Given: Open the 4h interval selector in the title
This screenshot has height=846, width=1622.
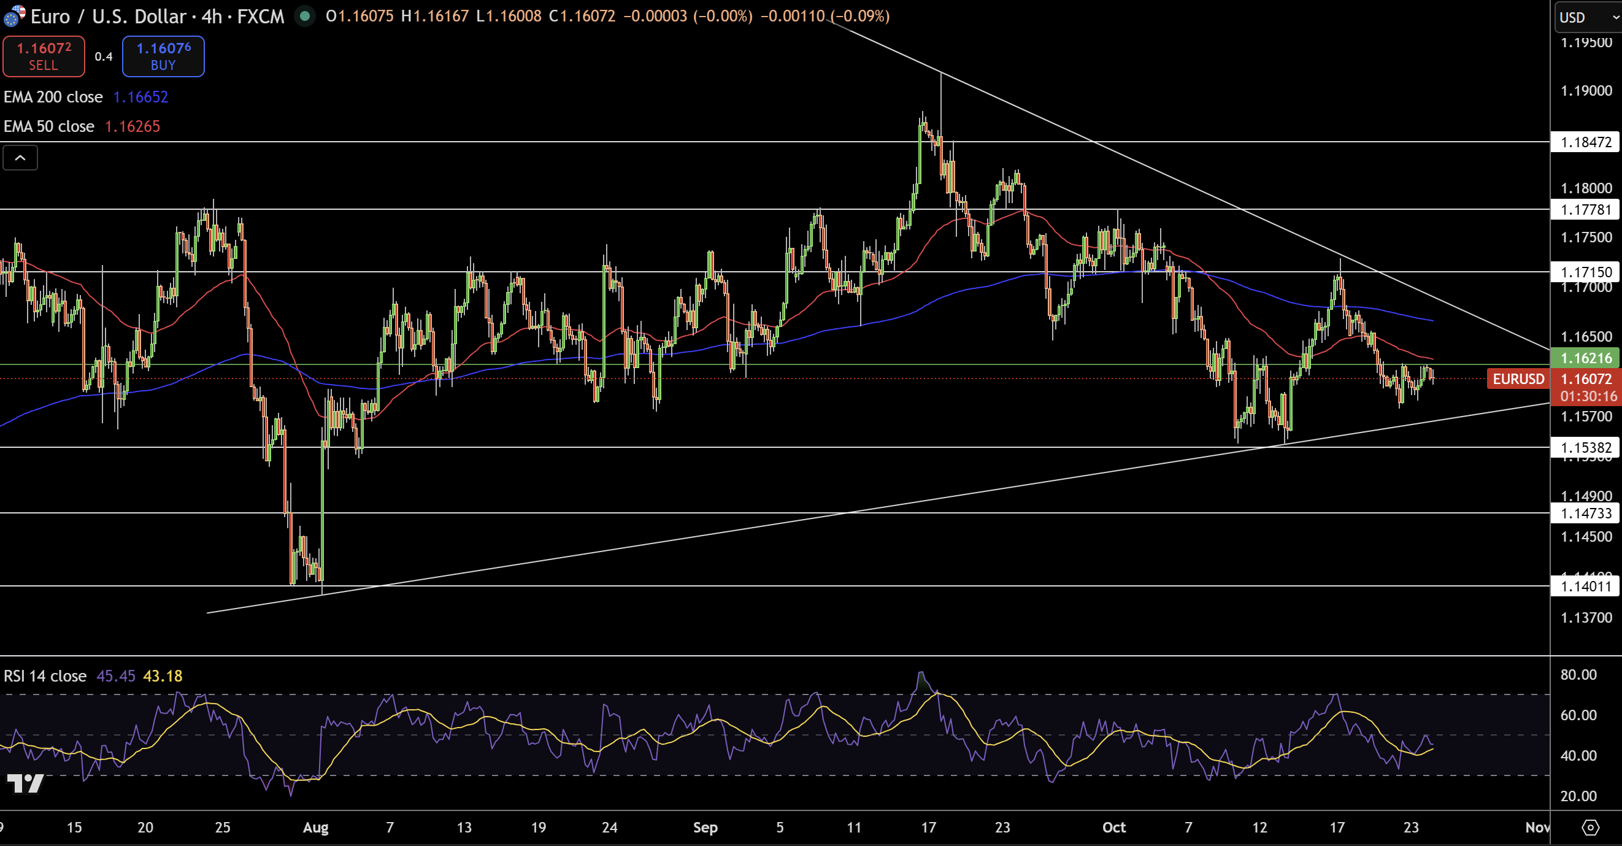Looking at the screenshot, I should pyautogui.click(x=212, y=16).
